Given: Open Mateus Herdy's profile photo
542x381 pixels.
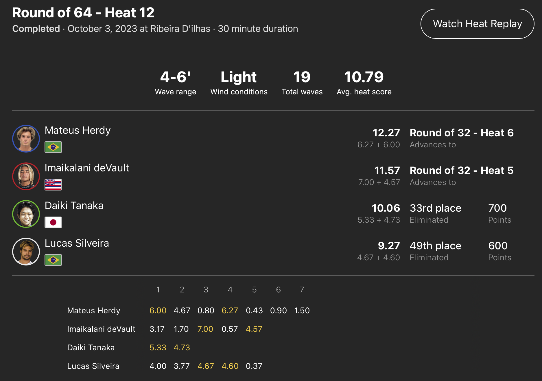Looking at the screenshot, I should coord(26,139).
